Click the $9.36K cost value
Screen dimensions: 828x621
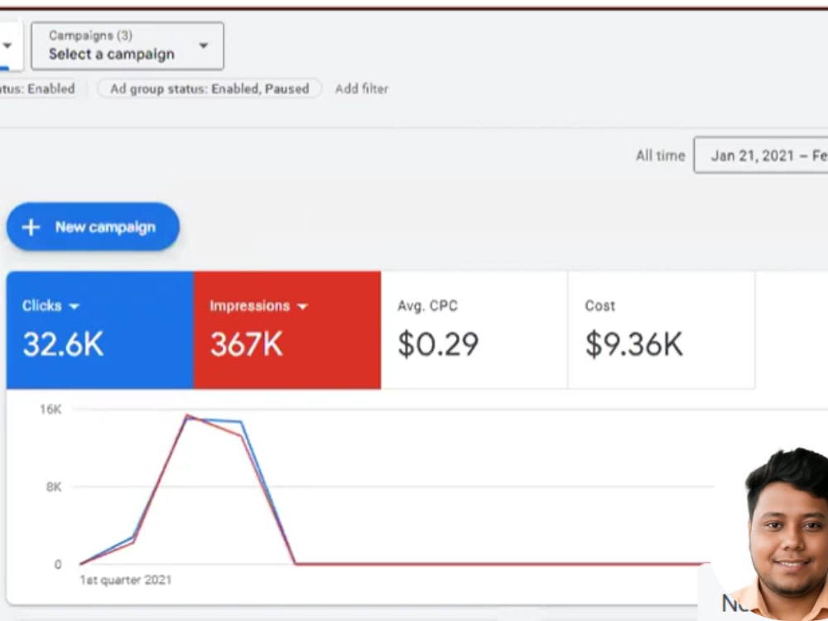coord(633,344)
